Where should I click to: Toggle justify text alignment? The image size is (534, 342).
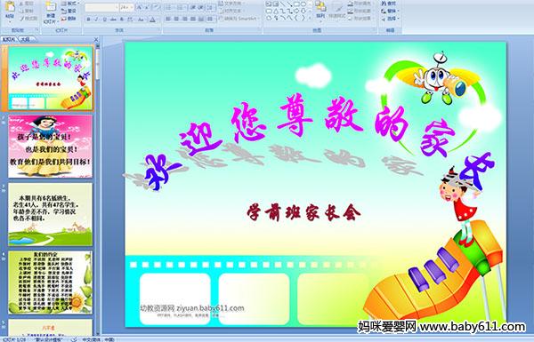(193, 19)
